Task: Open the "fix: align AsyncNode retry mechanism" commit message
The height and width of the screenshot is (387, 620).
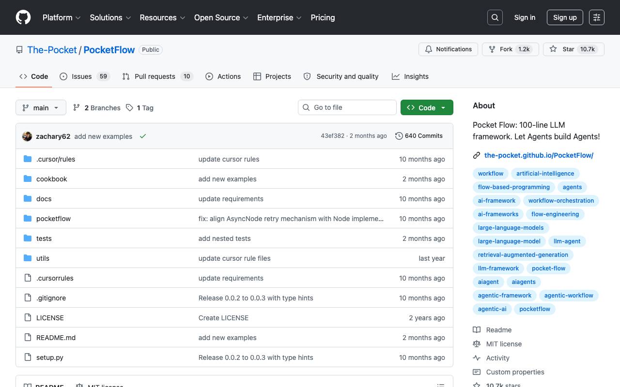Action: pos(291,219)
